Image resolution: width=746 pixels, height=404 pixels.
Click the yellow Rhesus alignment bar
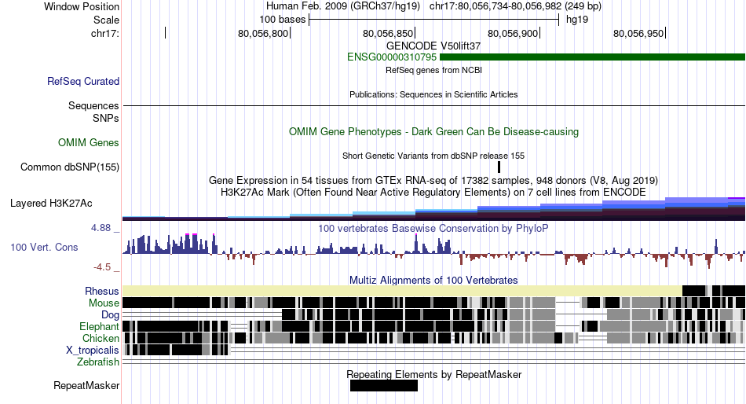coord(402,291)
